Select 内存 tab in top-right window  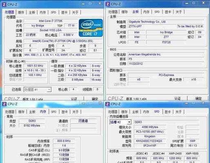(146, 12)
